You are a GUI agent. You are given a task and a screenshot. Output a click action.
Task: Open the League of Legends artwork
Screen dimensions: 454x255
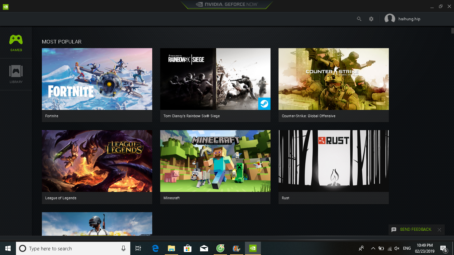tap(97, 161)
